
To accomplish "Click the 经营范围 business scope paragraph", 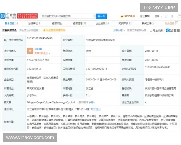I will pyautogui.click(x=102, y=122).
